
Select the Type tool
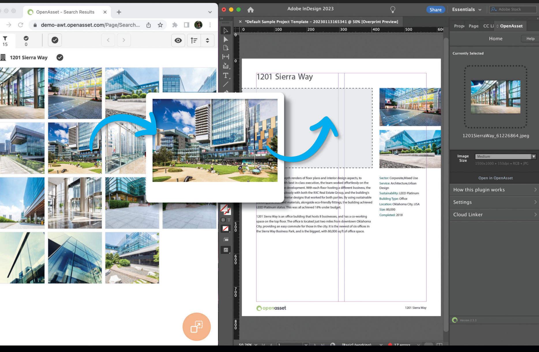pyautogui.click(x=226, y=76)
